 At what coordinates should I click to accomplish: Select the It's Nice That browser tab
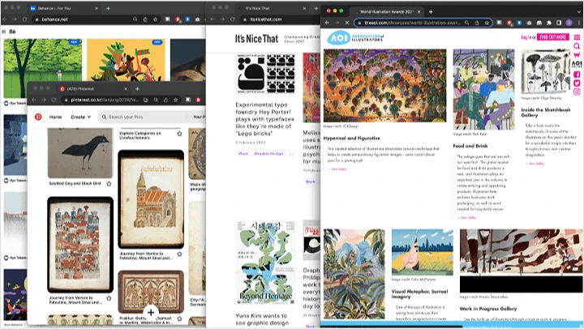272,8
